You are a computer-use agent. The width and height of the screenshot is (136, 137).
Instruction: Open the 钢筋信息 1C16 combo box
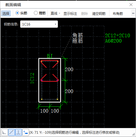[55, 24]
